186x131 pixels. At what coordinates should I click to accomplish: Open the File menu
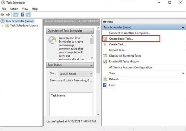pyautogui.click(x=4, y=9)
